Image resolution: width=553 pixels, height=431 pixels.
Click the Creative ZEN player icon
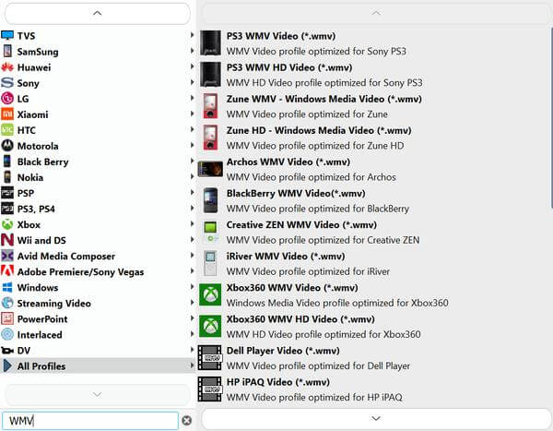coord(210,232)
